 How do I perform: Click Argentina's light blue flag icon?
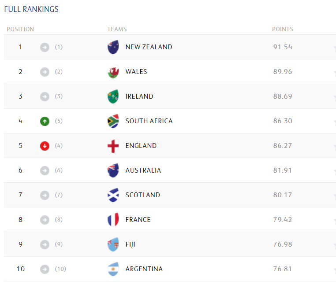(x=113, y=269)
